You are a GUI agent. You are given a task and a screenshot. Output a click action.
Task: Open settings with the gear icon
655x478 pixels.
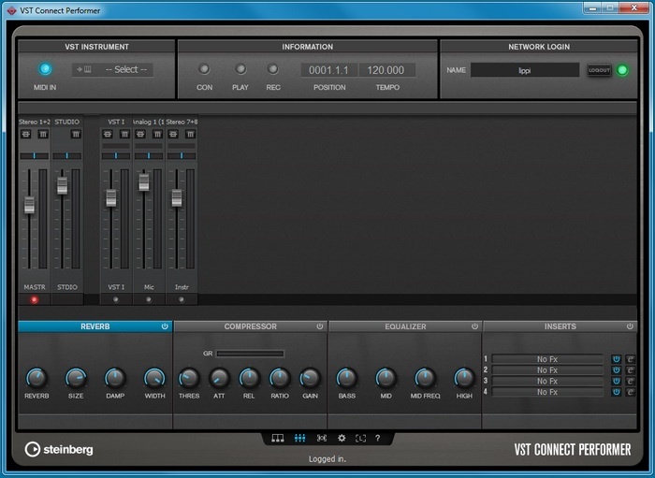pyautogui.click(x=342, y=438)
